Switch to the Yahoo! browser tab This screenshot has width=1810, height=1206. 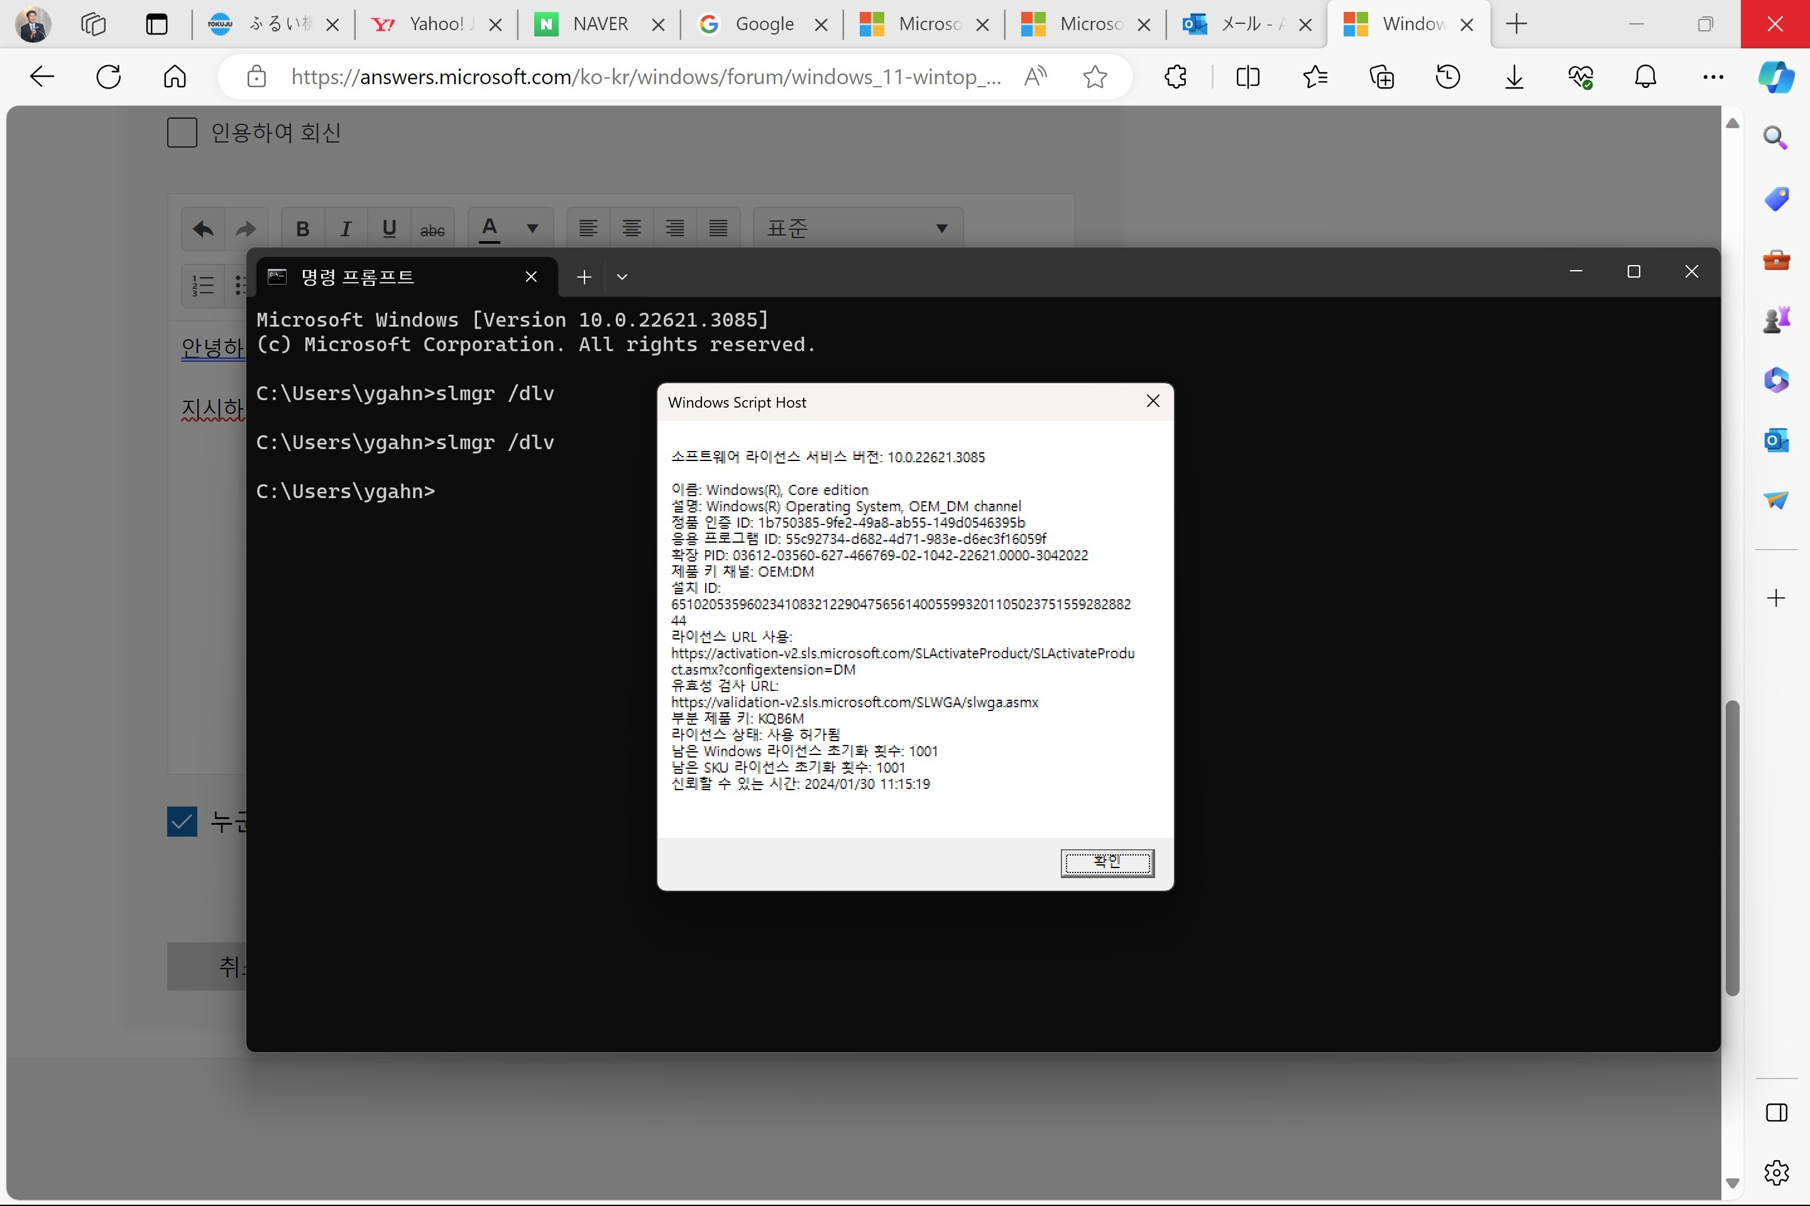(x=436, y=24)
